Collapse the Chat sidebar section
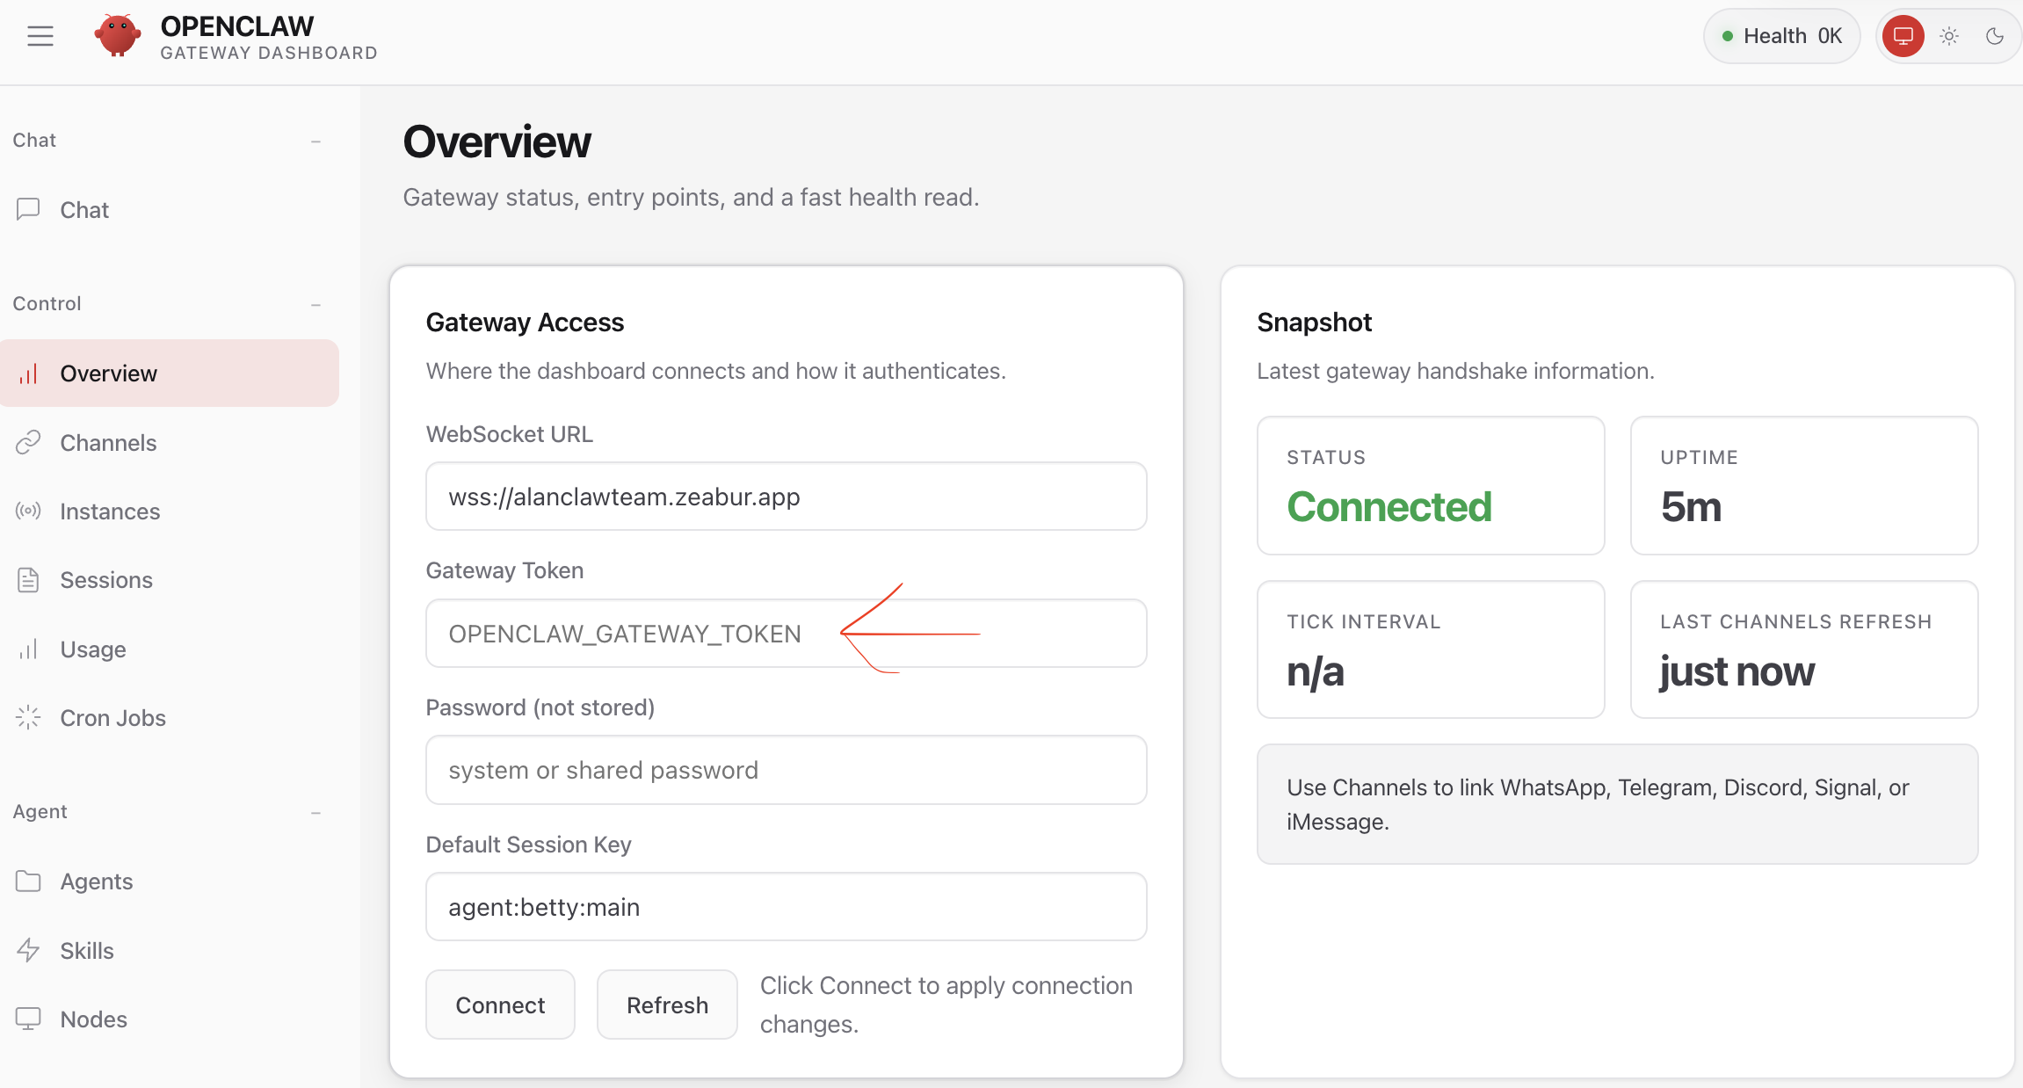This screenshot has width=2023, height=1088. point(315,141)
